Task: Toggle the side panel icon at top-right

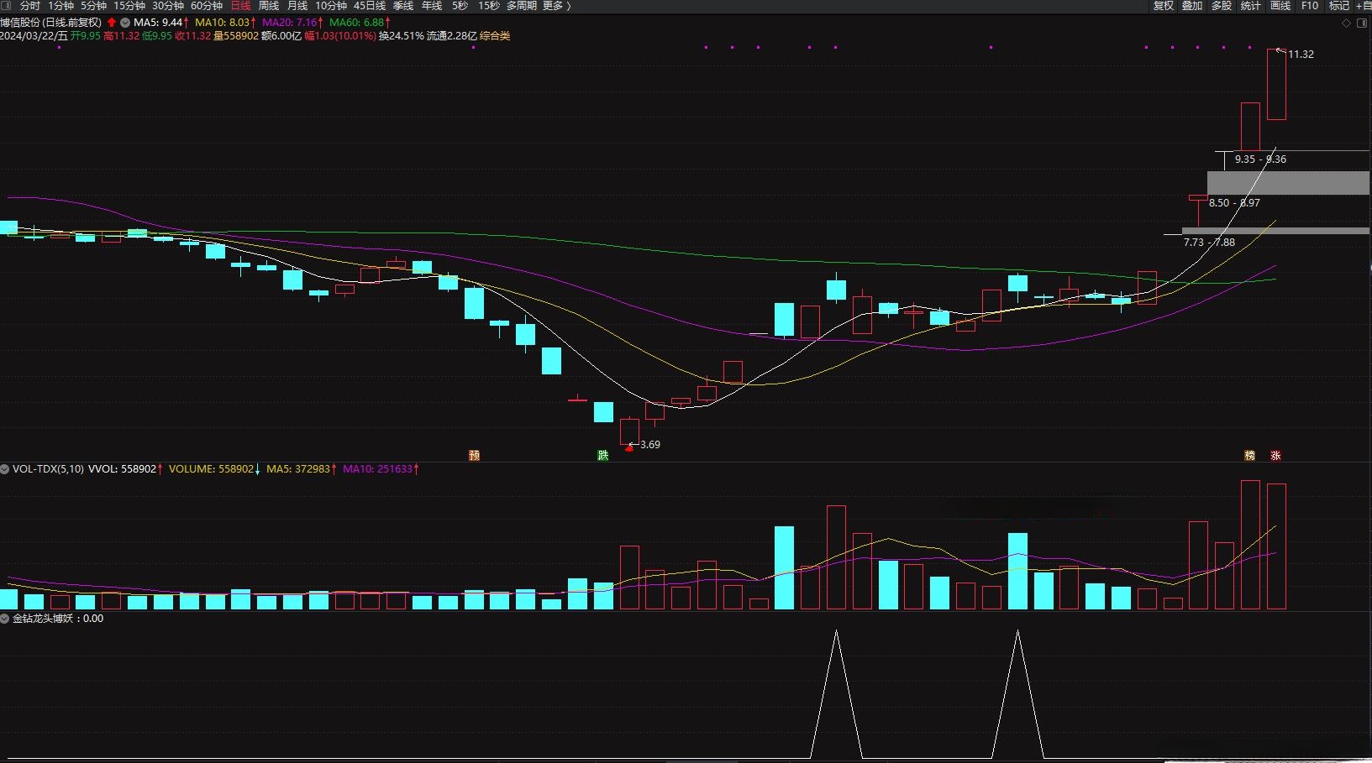Action: (x=1361, y=23)
